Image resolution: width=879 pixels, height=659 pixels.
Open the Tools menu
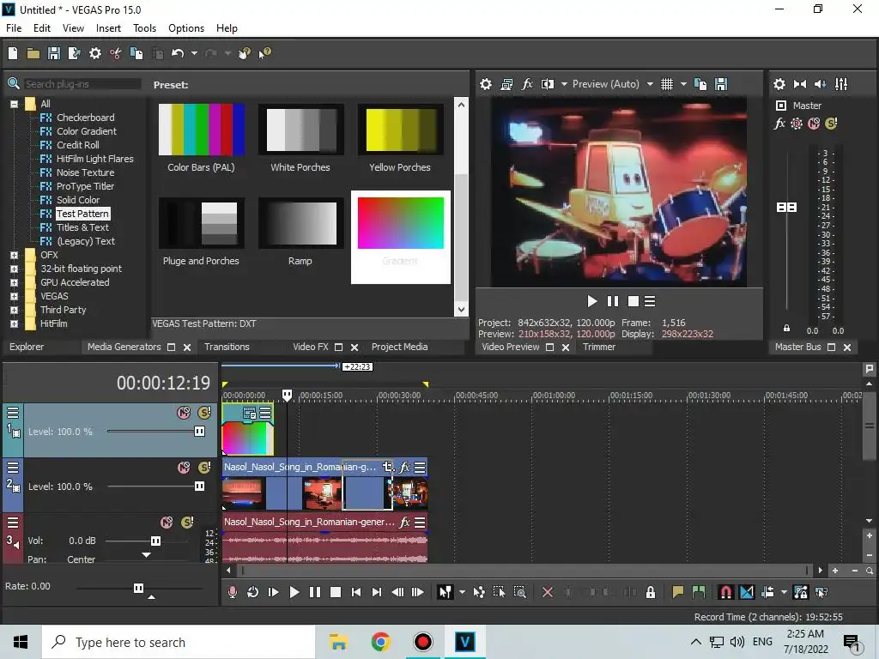click(144, 28)
